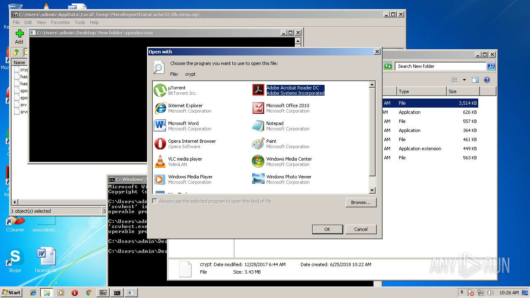The image size is (530, 298).
Task: Click the change view icon in Explorer
Action: pyautogui.click(x=454, y=80)
